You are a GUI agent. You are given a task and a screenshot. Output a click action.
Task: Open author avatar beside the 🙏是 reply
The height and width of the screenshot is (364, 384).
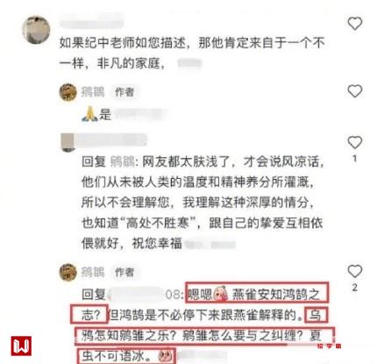(68, 92)
